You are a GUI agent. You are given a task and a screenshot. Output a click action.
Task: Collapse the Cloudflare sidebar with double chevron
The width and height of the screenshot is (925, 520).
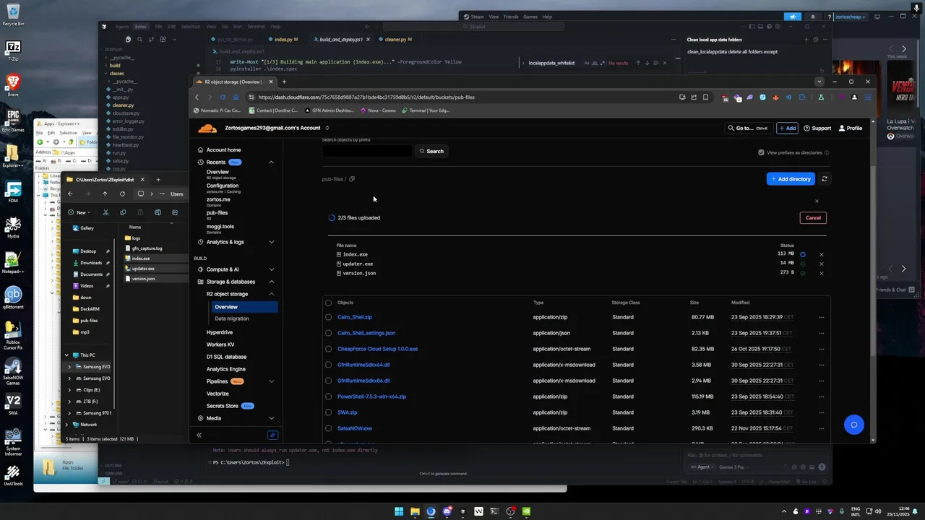[x=199, y=435]
